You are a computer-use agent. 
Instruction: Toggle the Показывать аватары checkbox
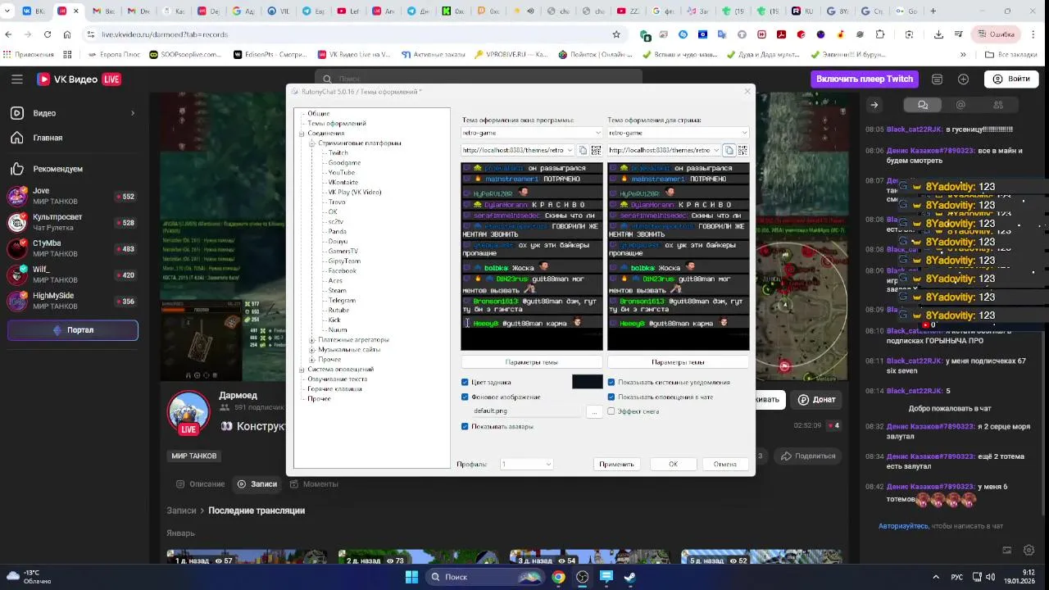point(465,427)
